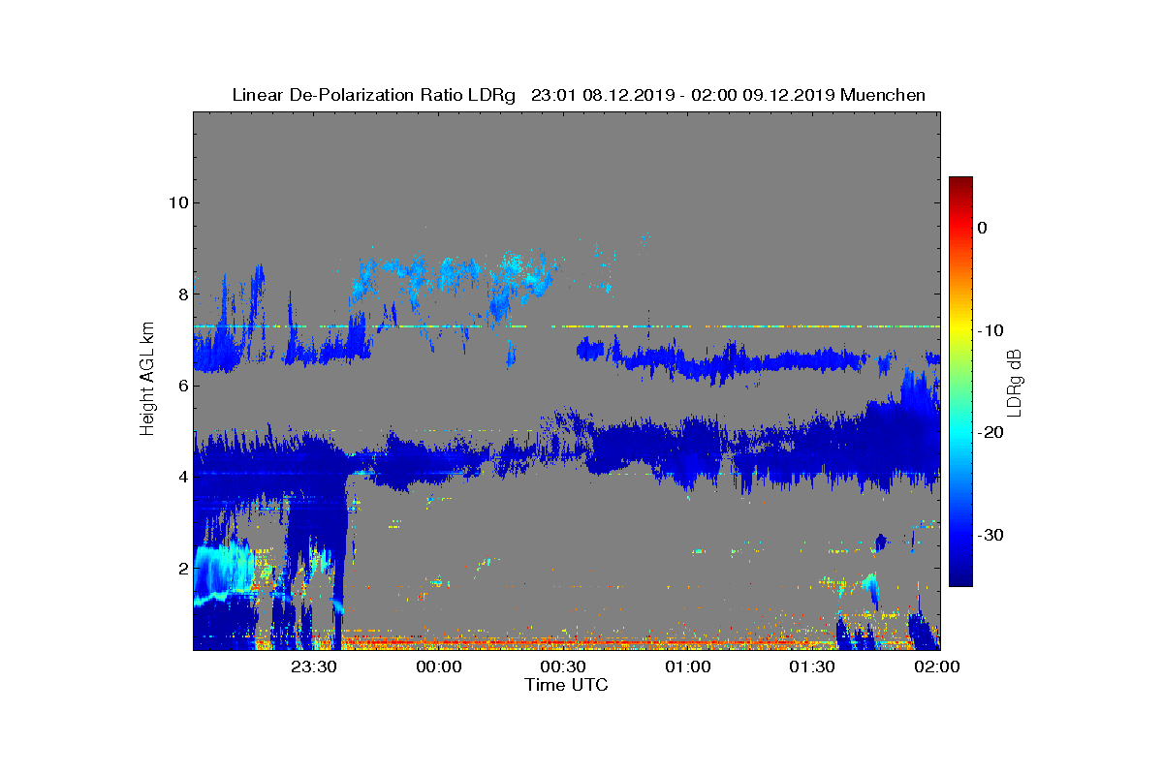Click the '02:00' time tick label
Image resolution: width=1163 pixels, height=775 pixels.
(936, 666)
